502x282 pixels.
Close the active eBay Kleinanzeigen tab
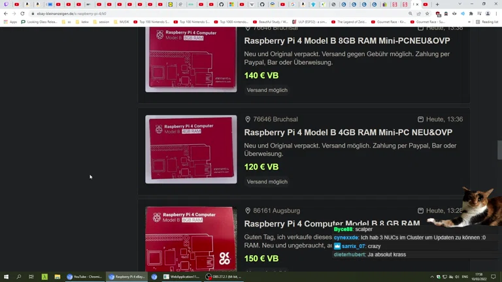417,5
